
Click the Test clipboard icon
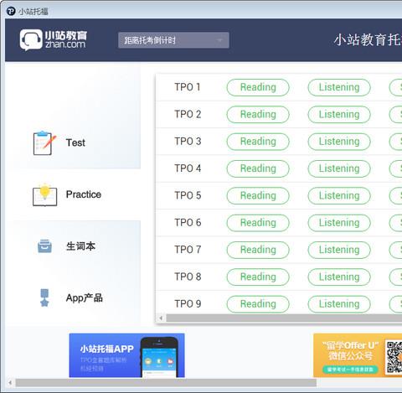tap(44, 142)
